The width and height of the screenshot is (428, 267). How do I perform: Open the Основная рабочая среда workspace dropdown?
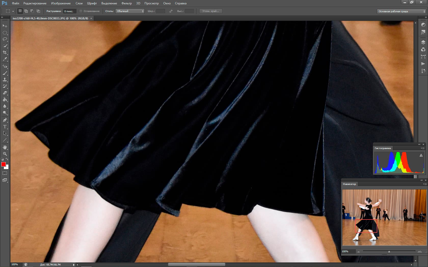tap(402, 11)
